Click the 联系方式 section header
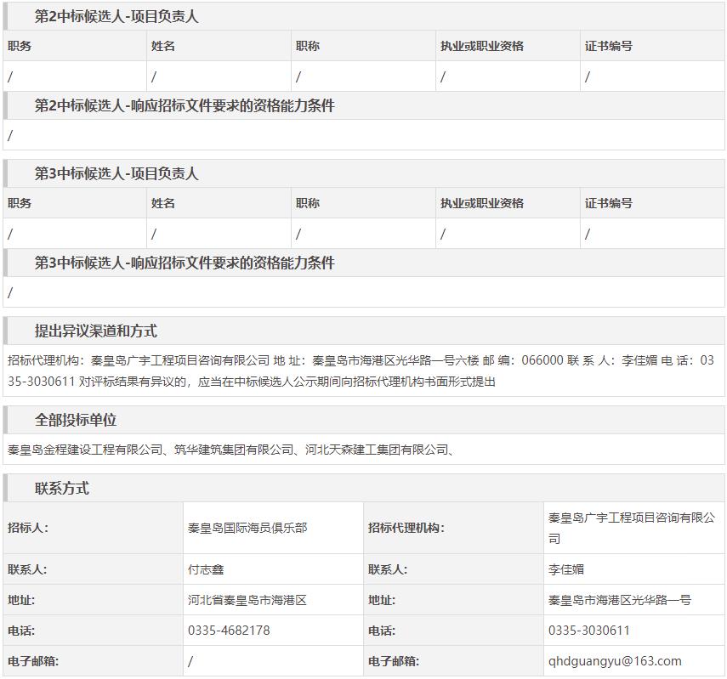Image resolution: width=727 pixels, height=679 pixels. [61, 489]
